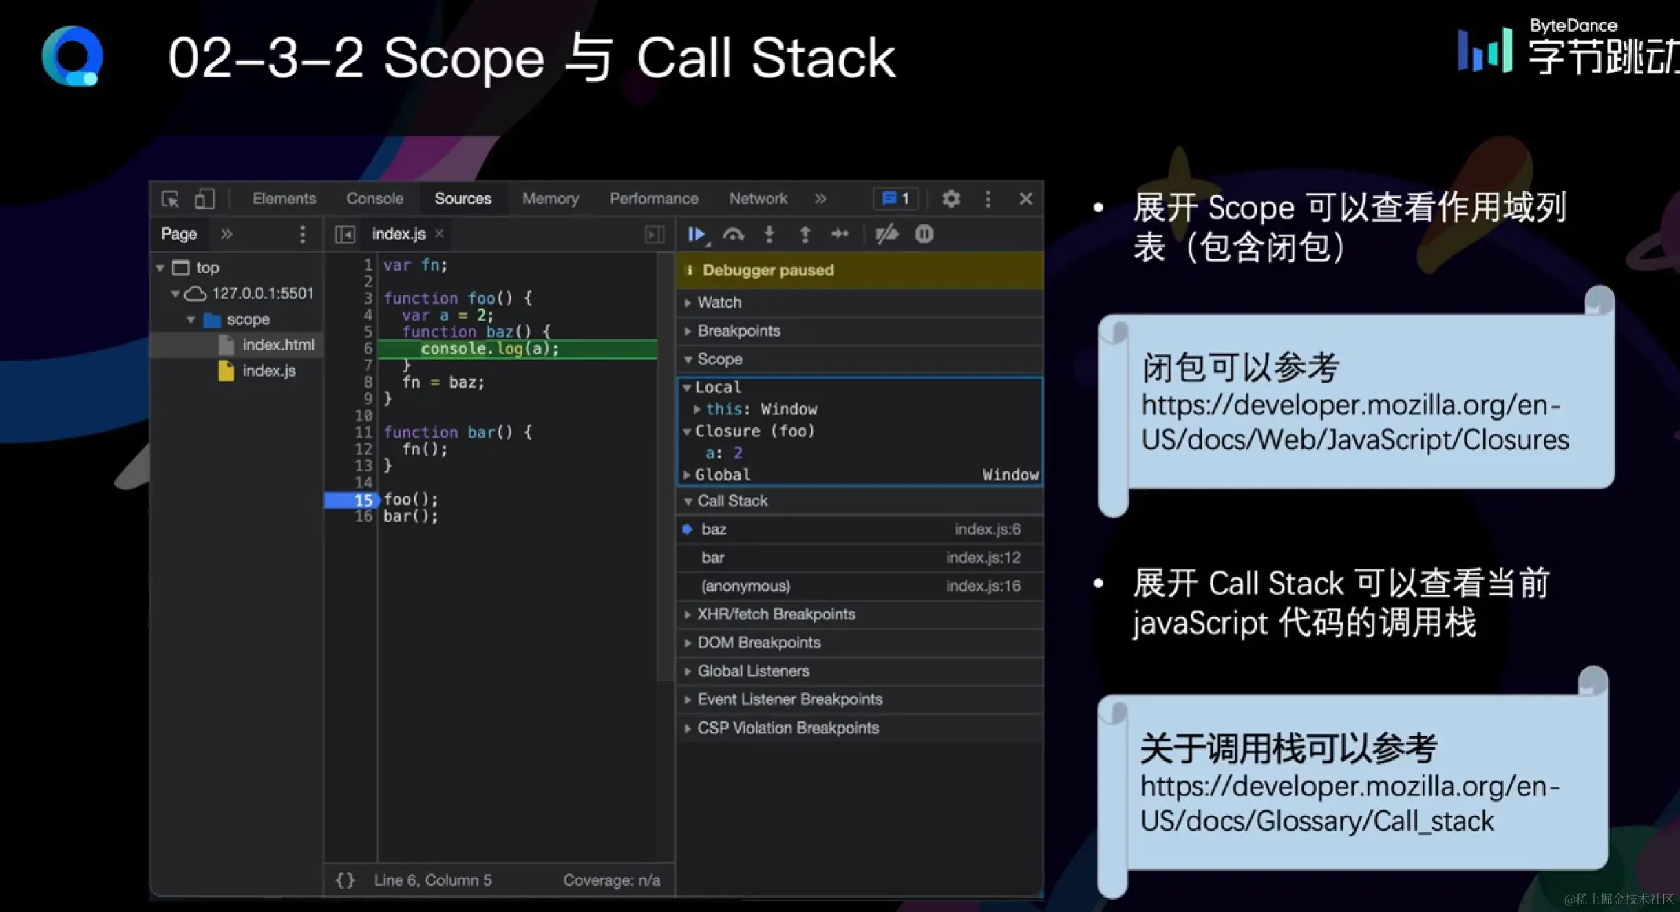Click the code editor vertical scrollbar

pyautogui.click(x=664, y=468)
